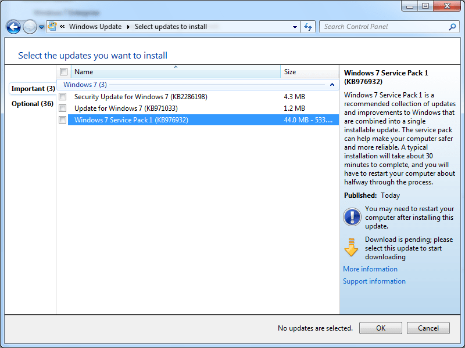Check the Select All updates checkbox
The width and height of the screenshot is (465, 348).
[63, 71]
